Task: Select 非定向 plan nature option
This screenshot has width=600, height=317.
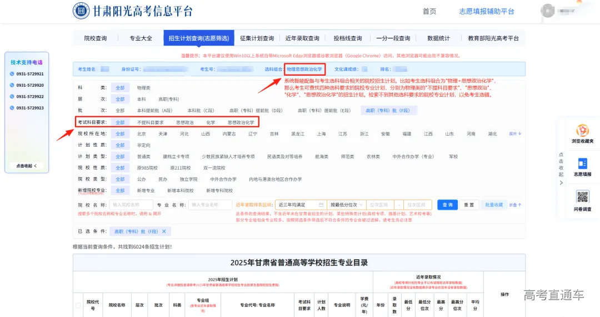Action: [143, 145]
